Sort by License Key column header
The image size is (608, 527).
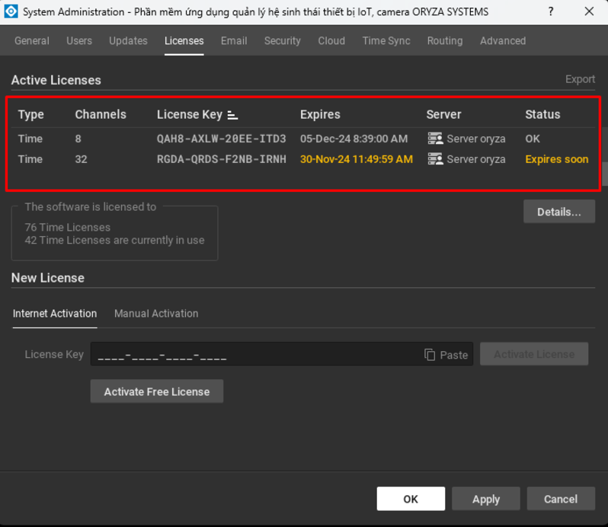(x=190, y=114)
